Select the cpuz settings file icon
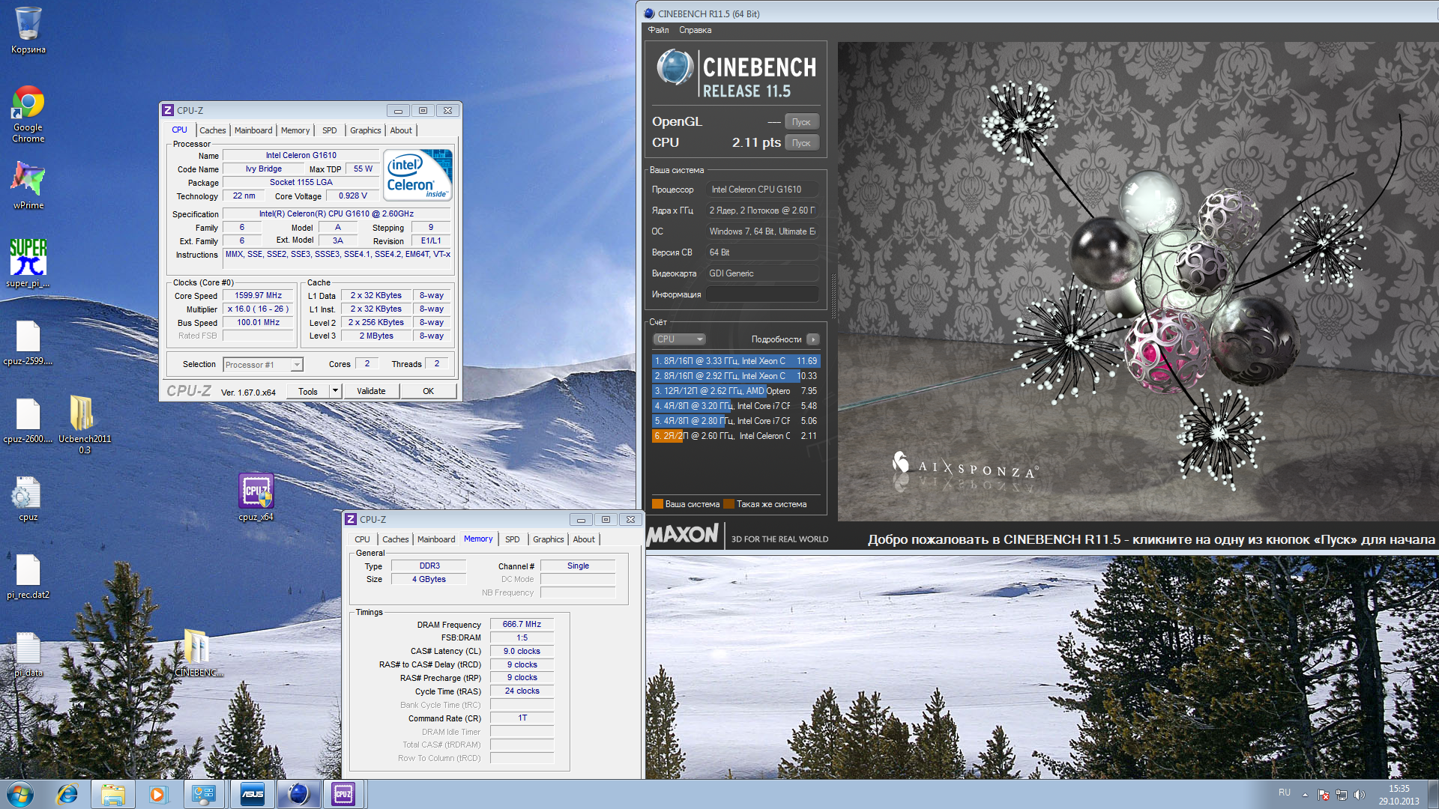The width and height of the screenshot is (1439, 809). pos(28,498)
